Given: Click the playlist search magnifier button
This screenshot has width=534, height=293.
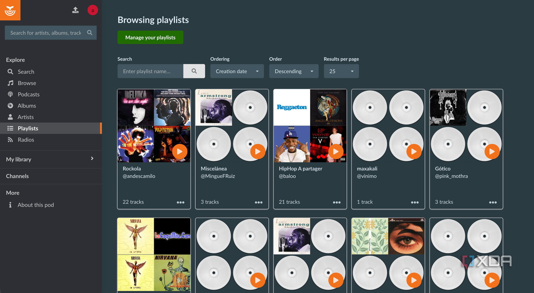Looking at the screenshot, I should (194, 71).
